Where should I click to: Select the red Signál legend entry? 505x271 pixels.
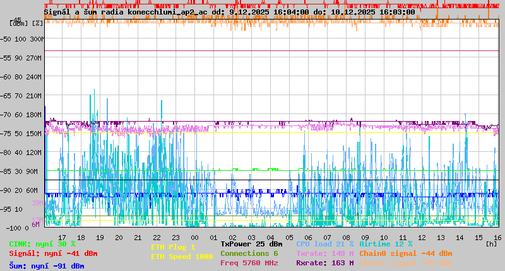(53, 253)
